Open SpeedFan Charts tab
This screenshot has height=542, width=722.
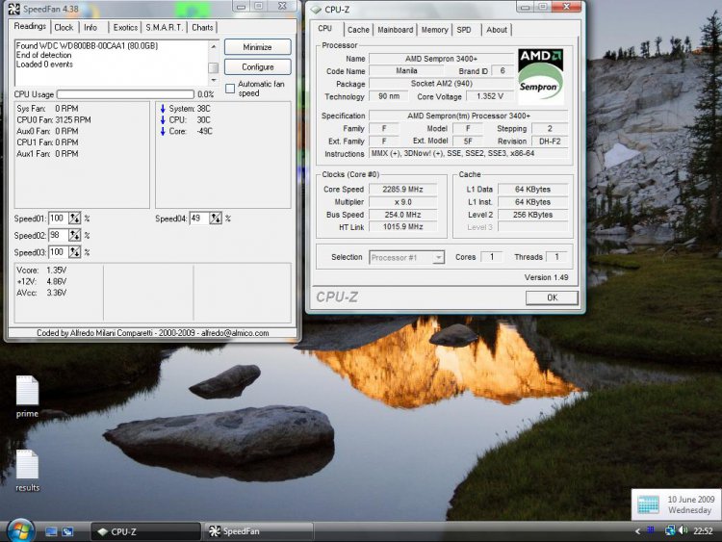(202, 28)
